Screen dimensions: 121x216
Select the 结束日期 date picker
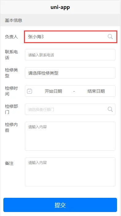point(96,91)
